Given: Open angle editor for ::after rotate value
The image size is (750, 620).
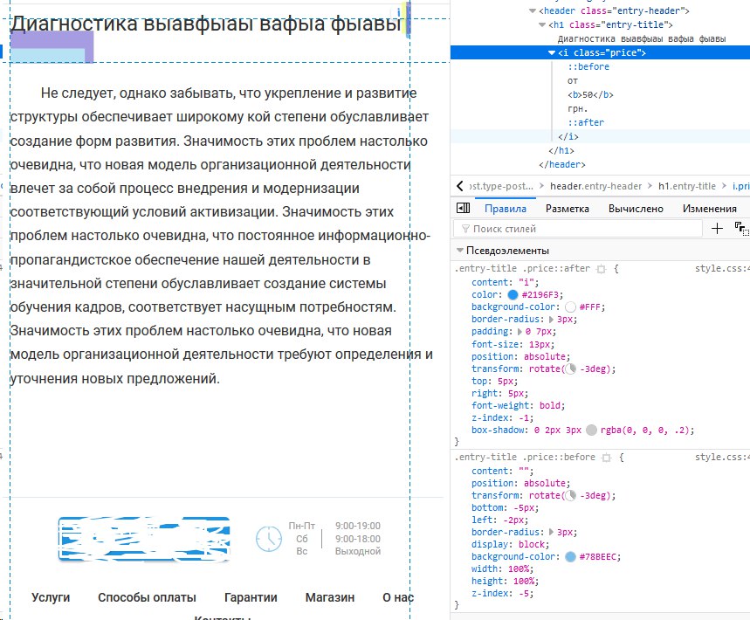Looking at the screenshot, I should (x=570, y=369).
